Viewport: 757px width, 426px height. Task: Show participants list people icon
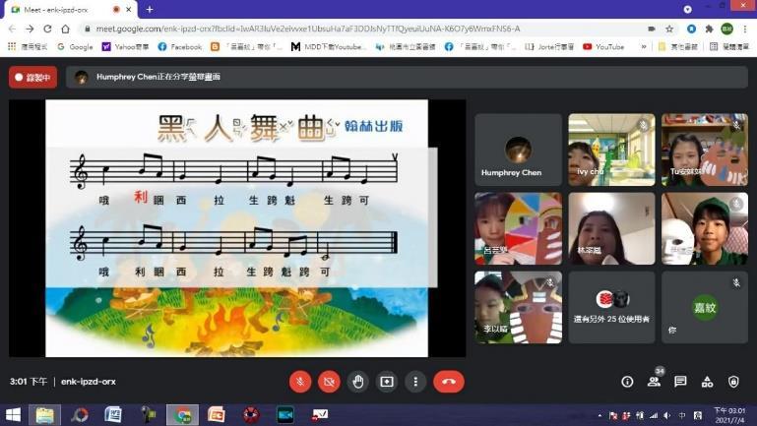click(x=655, y=382)
